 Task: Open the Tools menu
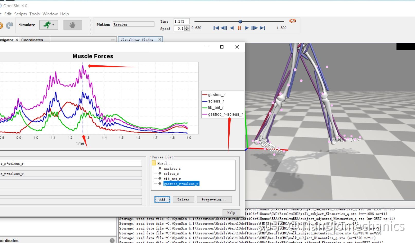point(34,14)
